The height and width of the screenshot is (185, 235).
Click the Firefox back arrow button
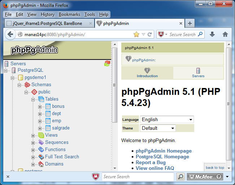point(10,34)
